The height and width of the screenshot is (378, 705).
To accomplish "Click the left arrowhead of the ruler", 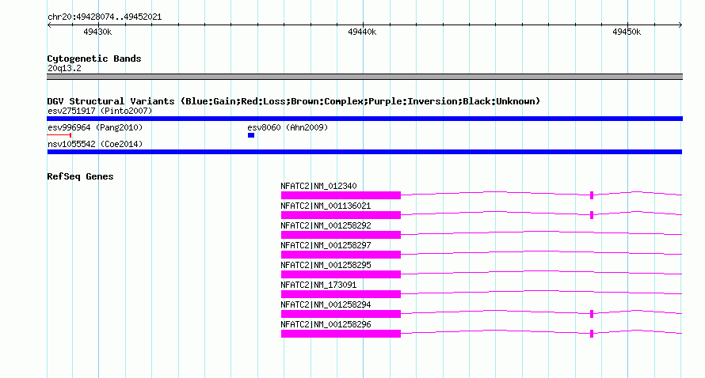I will [x=49, y=25].
